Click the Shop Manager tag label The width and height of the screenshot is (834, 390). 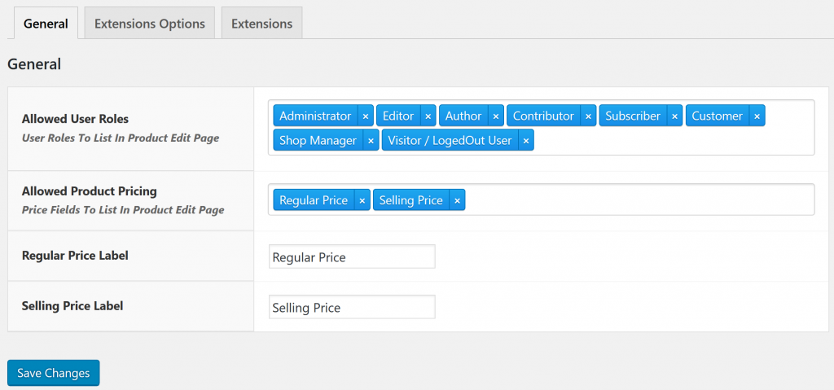tap(318, 141)
